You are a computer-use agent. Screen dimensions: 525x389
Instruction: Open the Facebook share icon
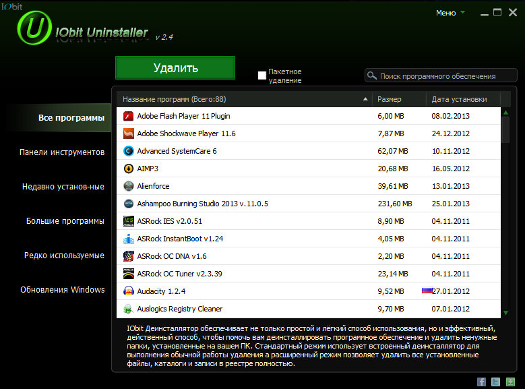[x=481, y=382]
